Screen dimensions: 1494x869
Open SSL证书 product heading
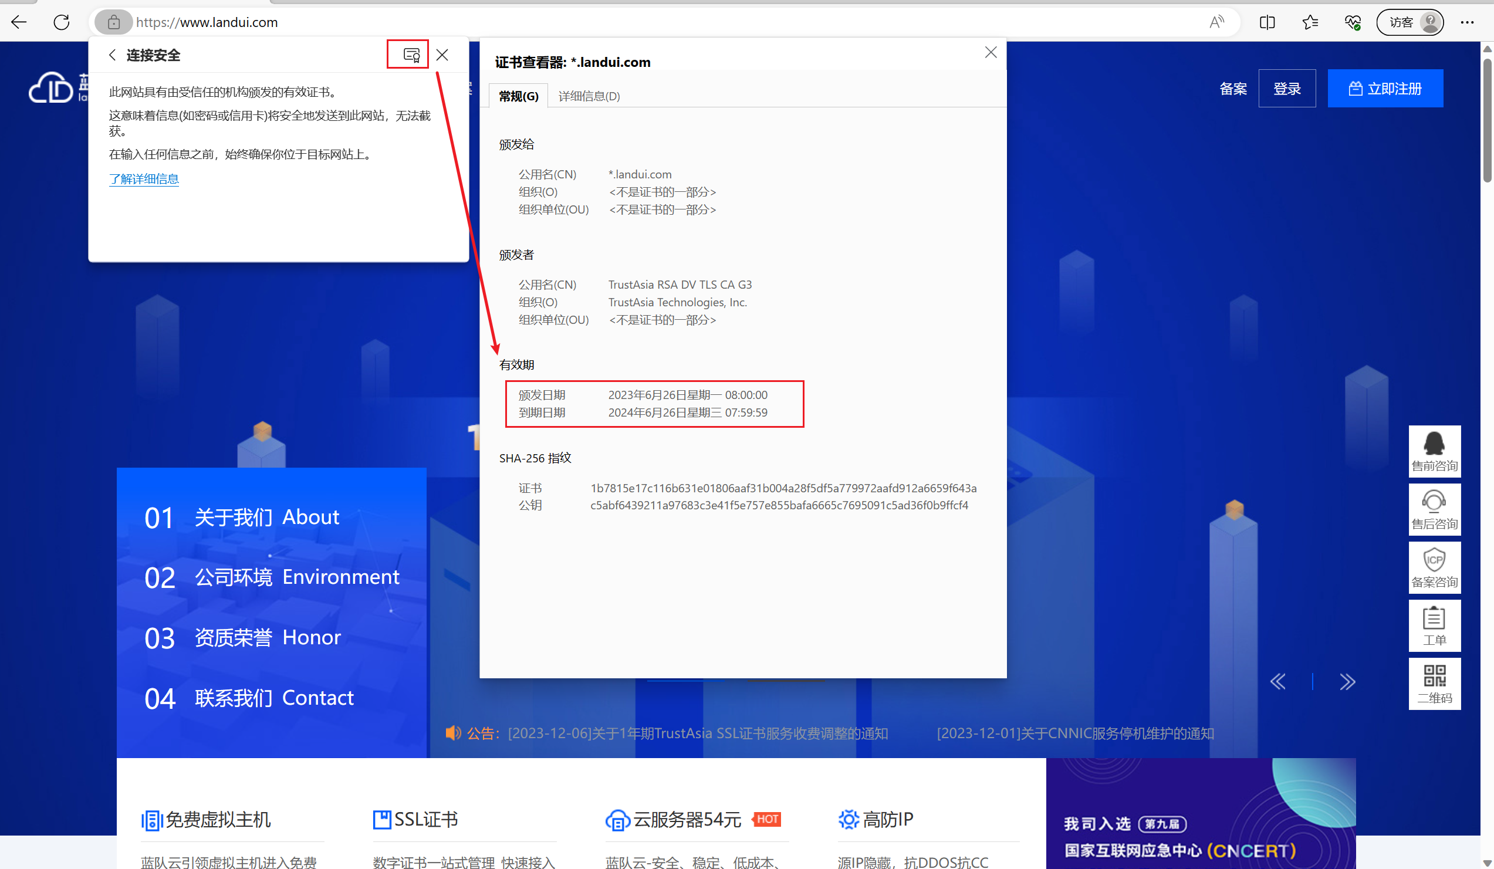[426, 820]
